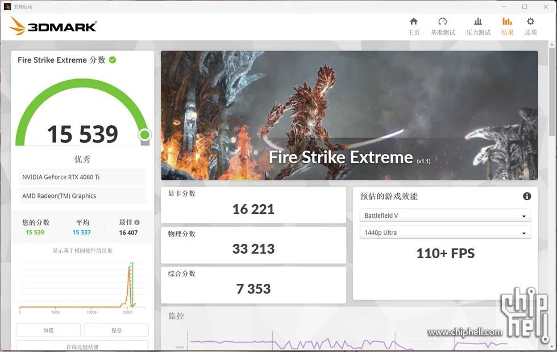This screenshot has height=352, width=557.
Task: Click your score value 15 539 in green
Action: click(35, 233)
